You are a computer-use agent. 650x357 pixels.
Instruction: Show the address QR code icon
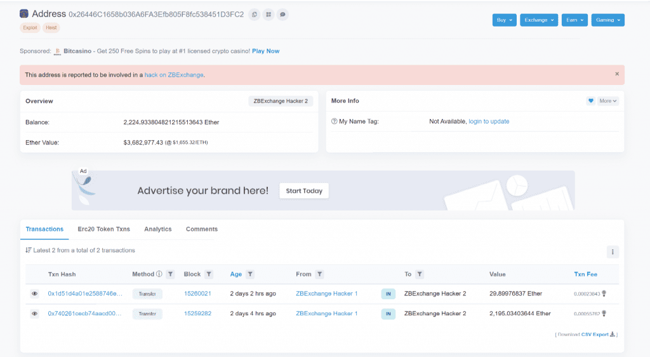click(269, 15)
